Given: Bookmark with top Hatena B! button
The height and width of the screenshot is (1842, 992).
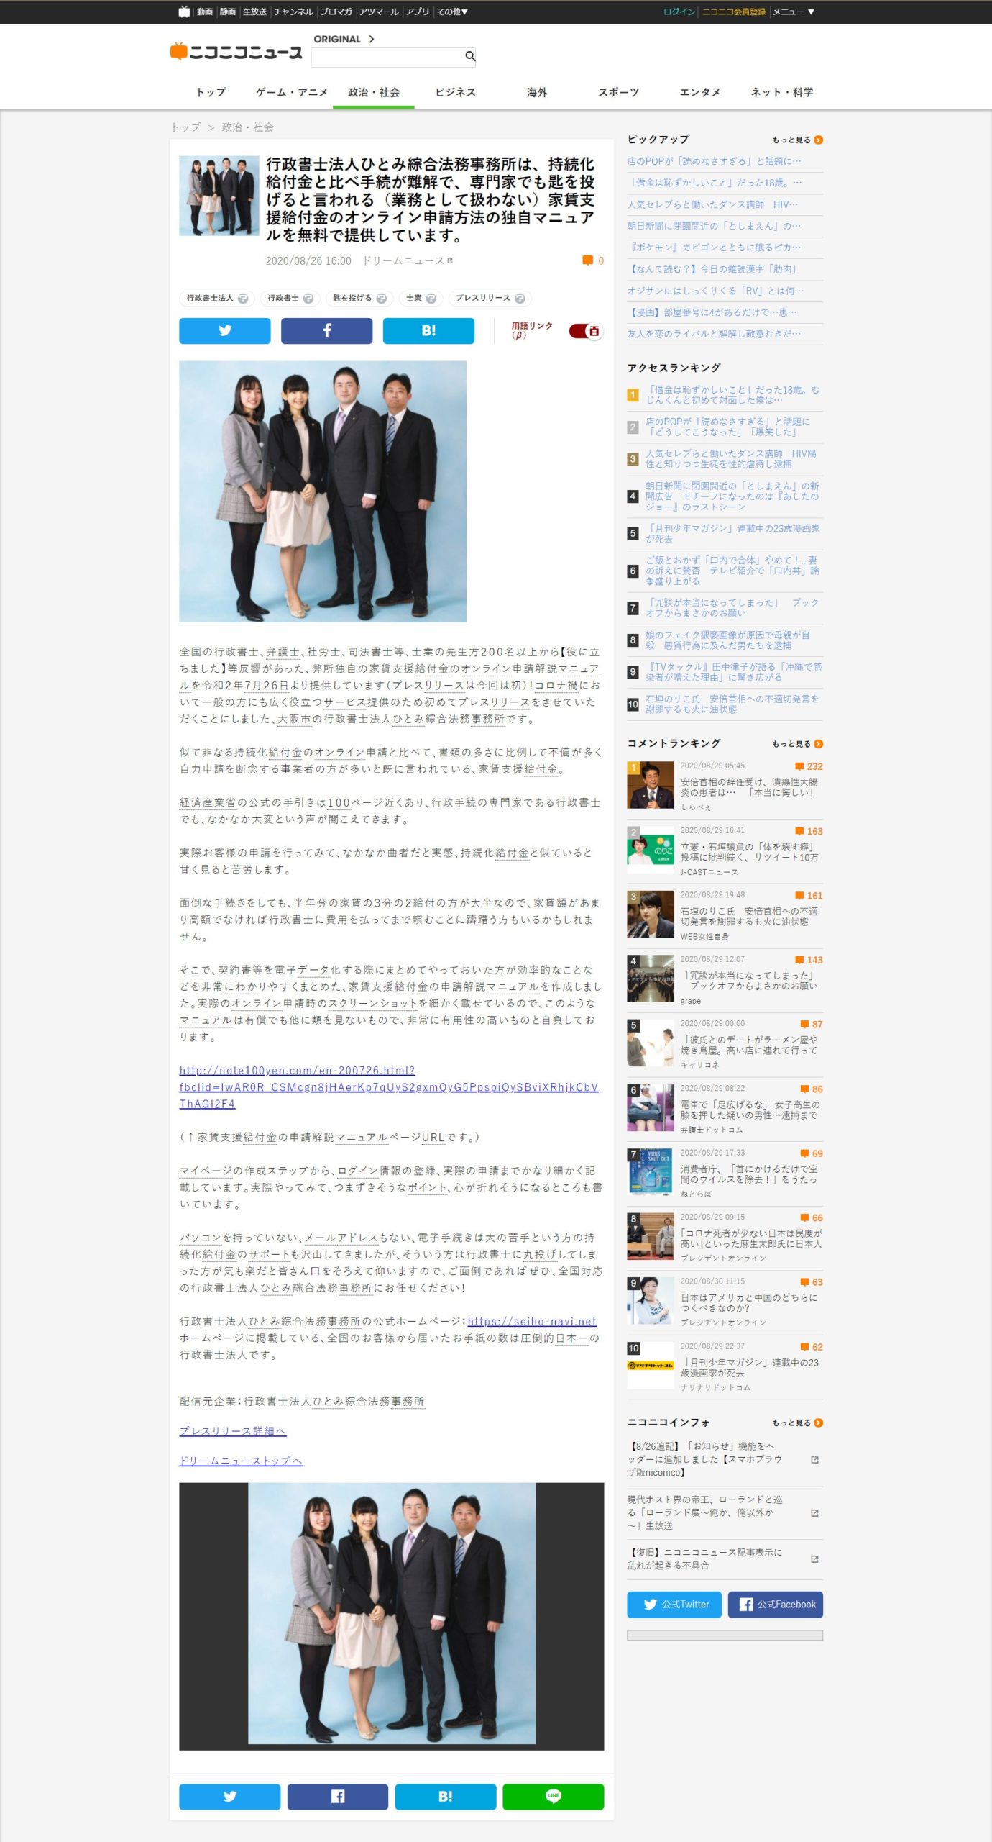Looking at the screenshot, I should coord(428,331).
